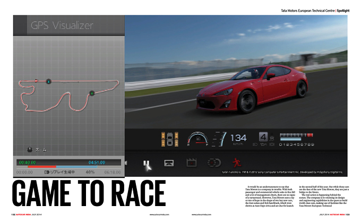Click the blue 04:51.00 end time
The image size is (361, 222).
pos(97,163)
